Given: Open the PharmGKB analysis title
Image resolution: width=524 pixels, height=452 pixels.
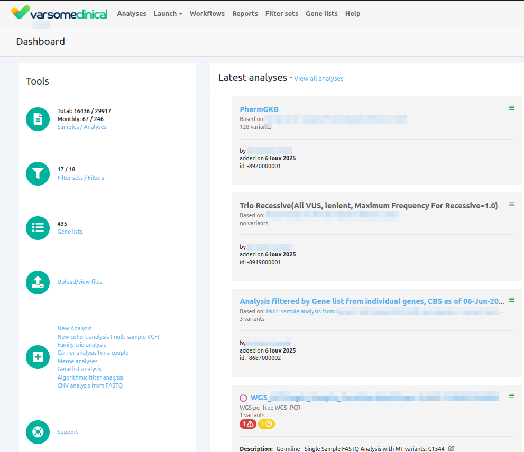Looking at the screenshot, I should pos(259,109).
